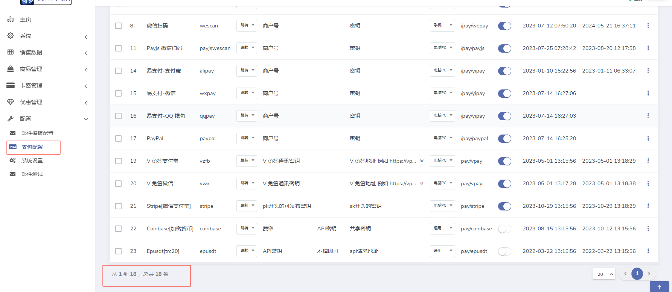
Task: Click the back-to-top arrow button
Action: coord(659,287)
